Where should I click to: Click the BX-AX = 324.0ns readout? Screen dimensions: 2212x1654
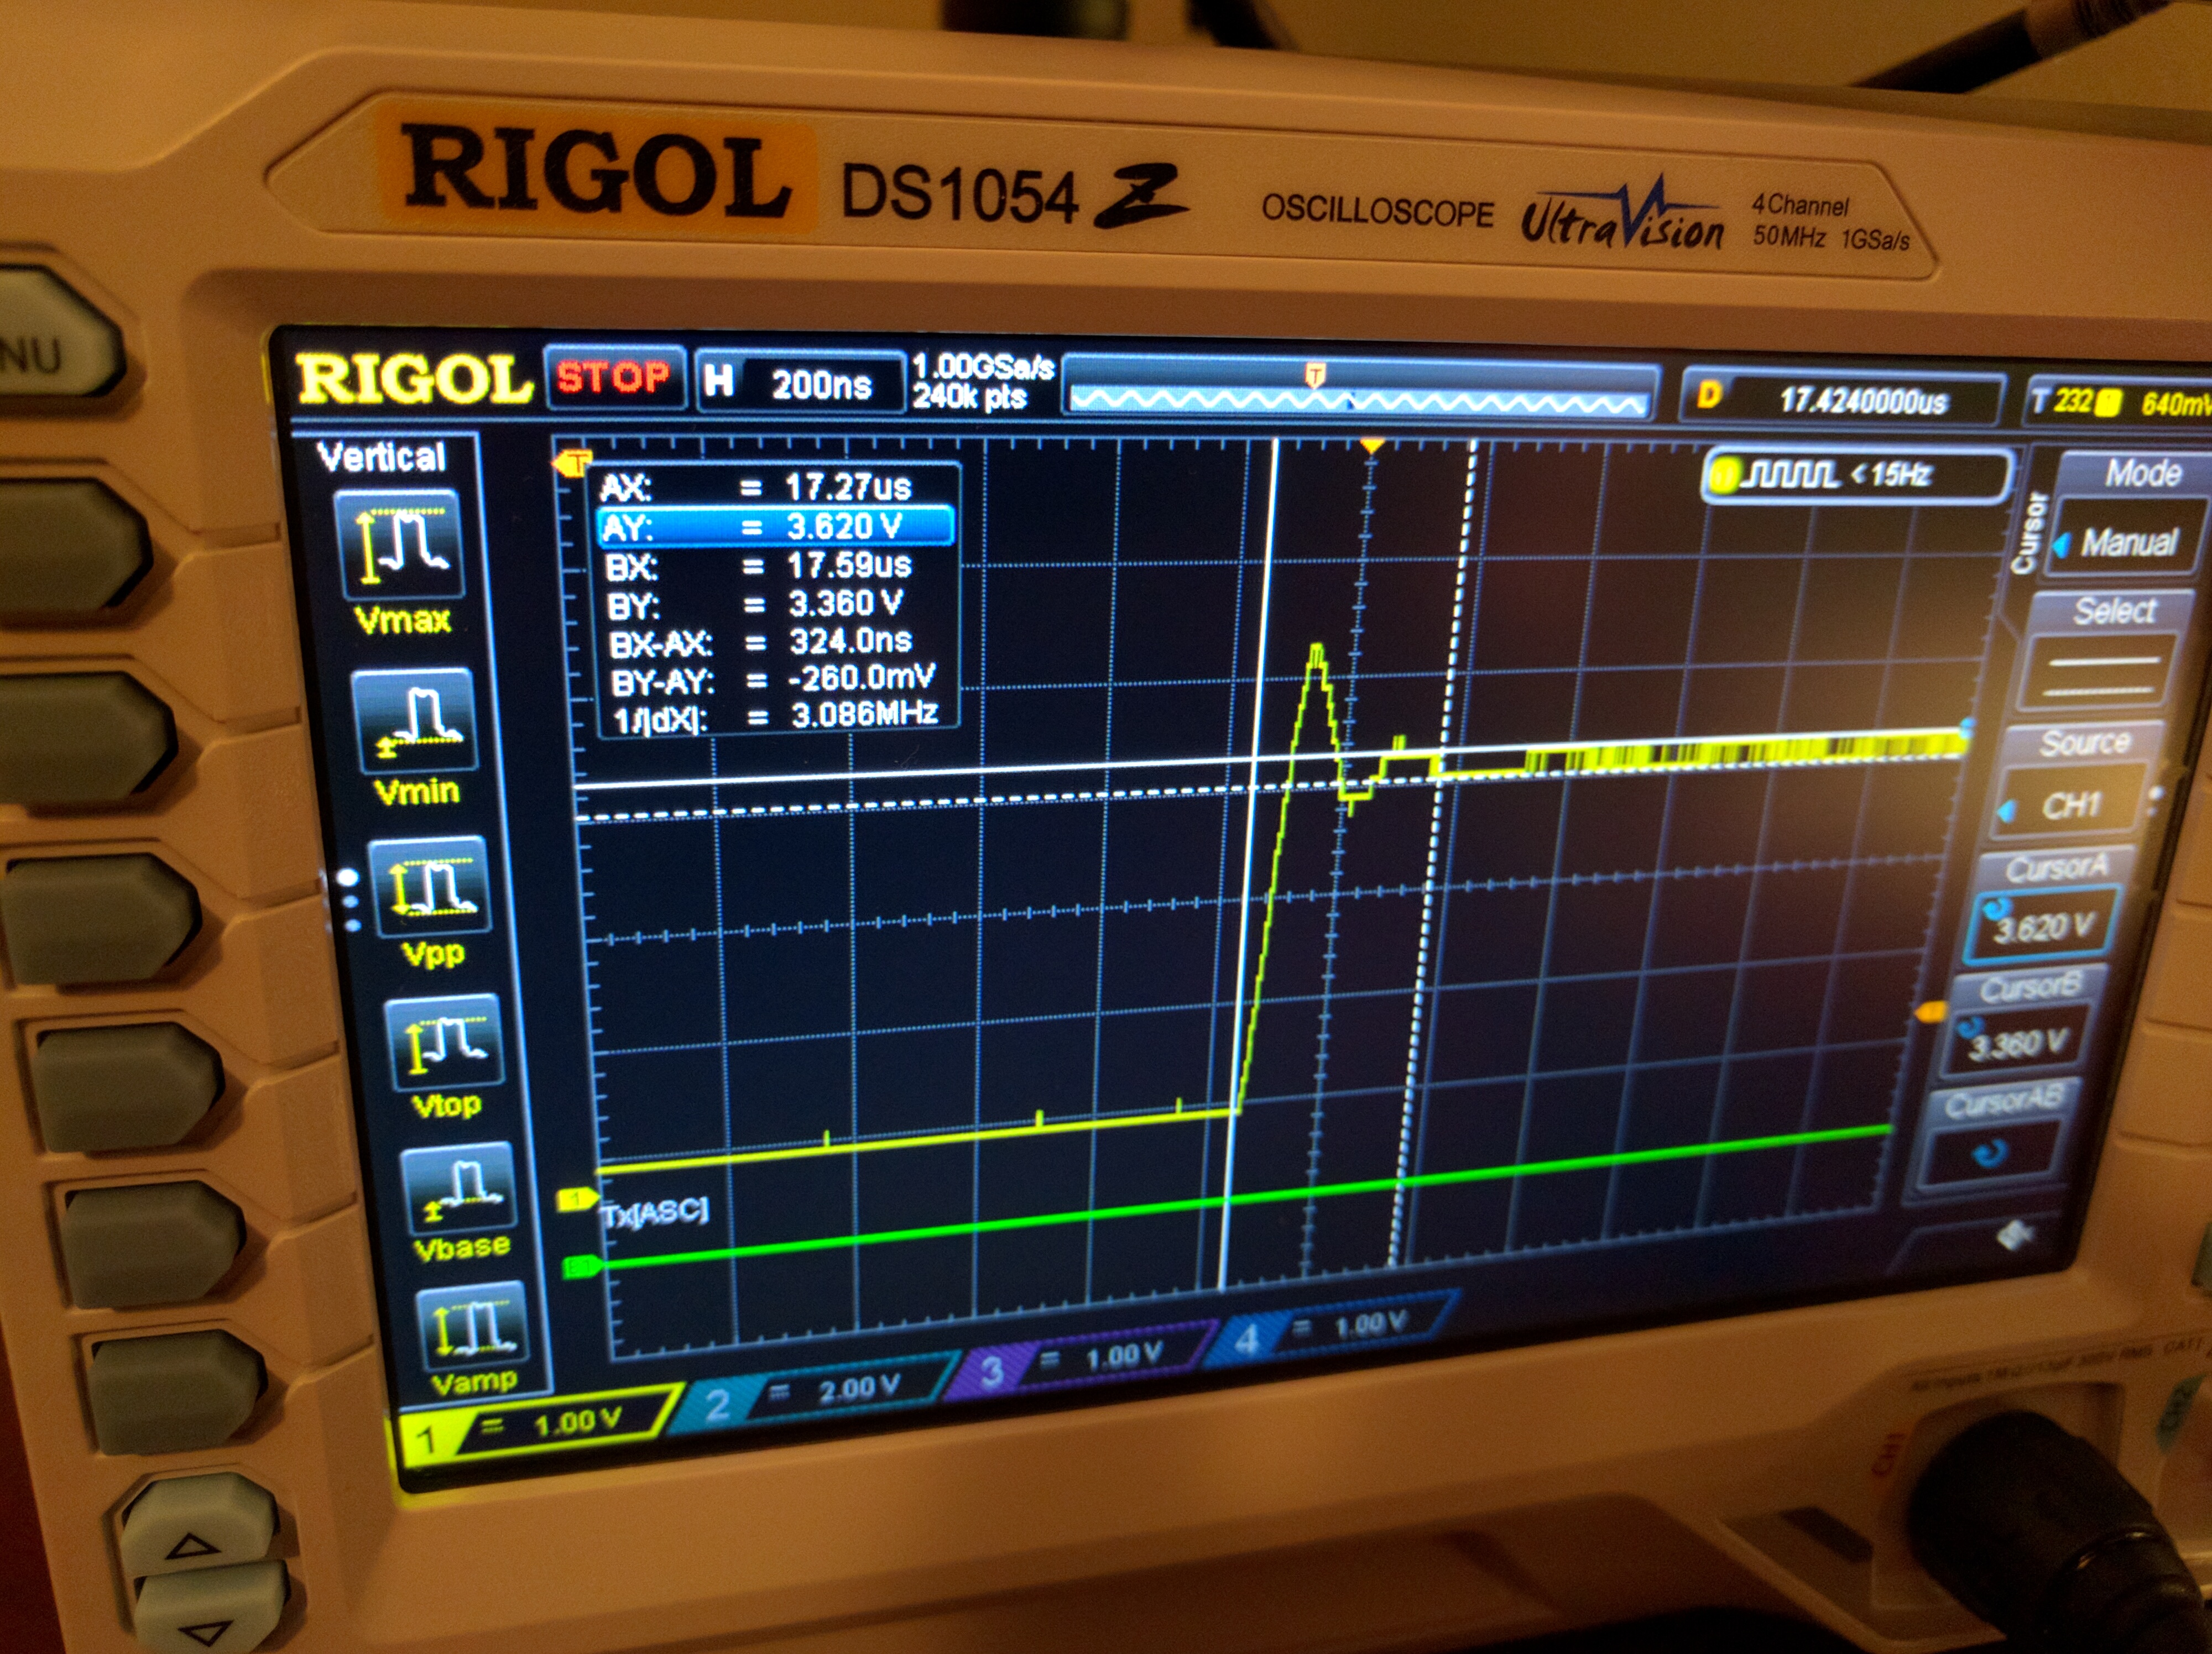[x=762, y=641]
